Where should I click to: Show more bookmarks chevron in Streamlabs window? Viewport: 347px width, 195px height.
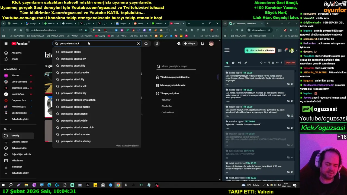click(x=273, y=36)
